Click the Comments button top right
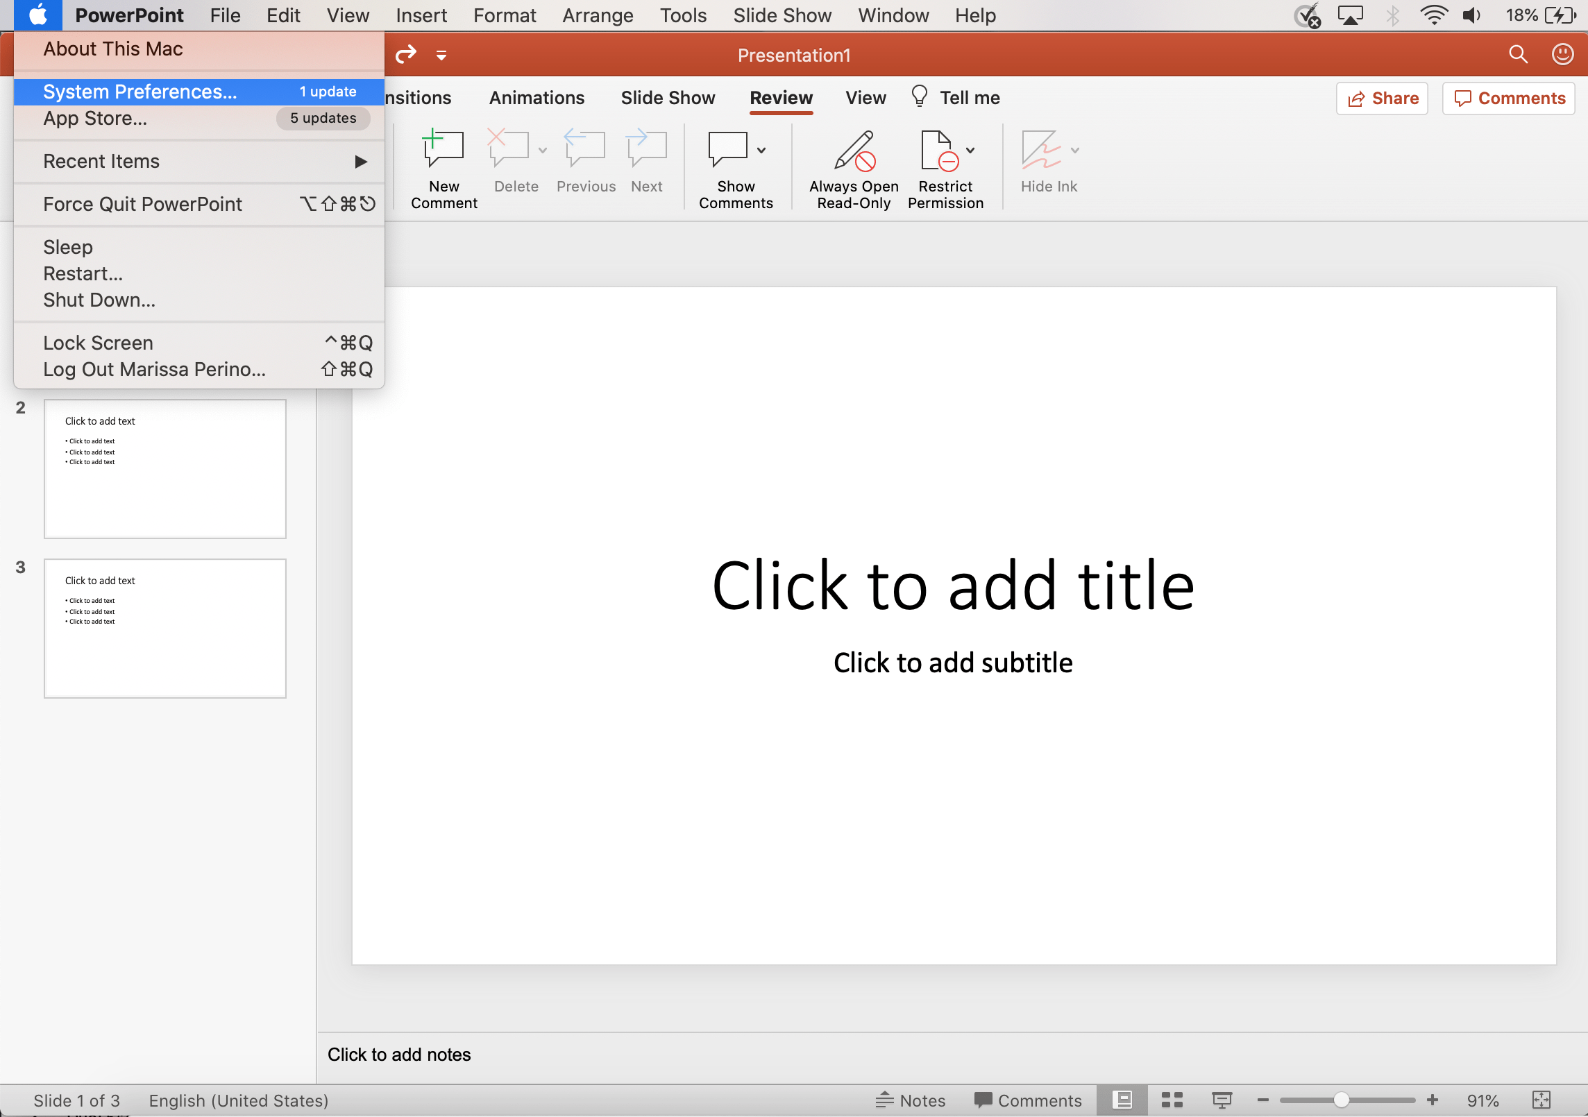The image size is (1588, 1117). tap(1509, 99)
